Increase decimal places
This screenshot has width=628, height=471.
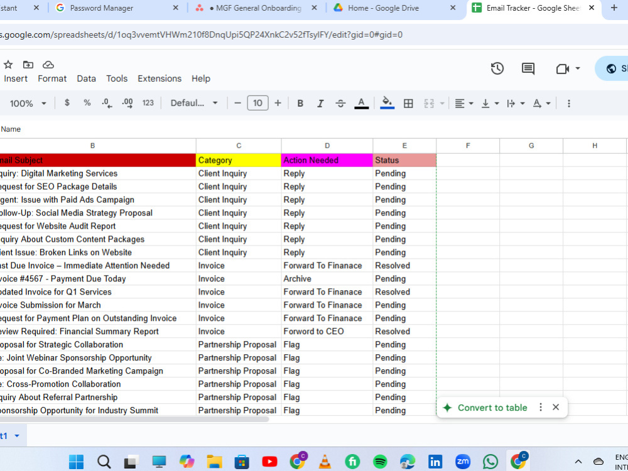(x=127, y=104)
